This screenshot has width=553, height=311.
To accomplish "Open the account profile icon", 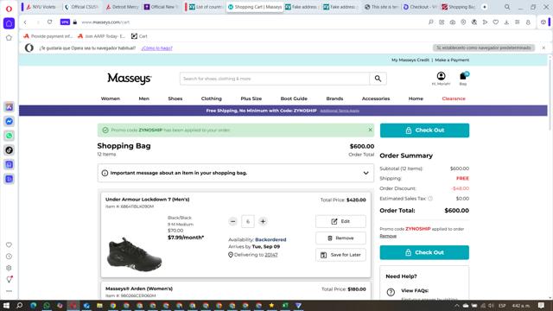I will click(441, 76).
